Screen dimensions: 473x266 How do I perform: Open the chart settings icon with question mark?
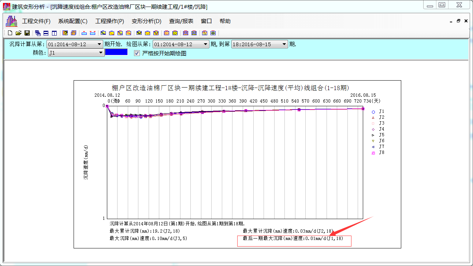65,33
